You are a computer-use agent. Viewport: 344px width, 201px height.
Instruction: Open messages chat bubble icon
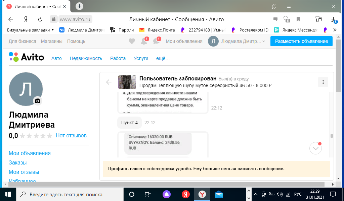156,41
